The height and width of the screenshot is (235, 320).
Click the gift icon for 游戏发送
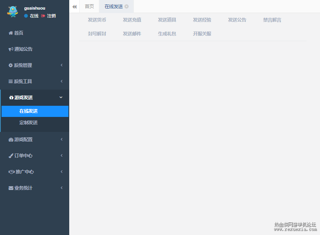click(x=11, y=98)
